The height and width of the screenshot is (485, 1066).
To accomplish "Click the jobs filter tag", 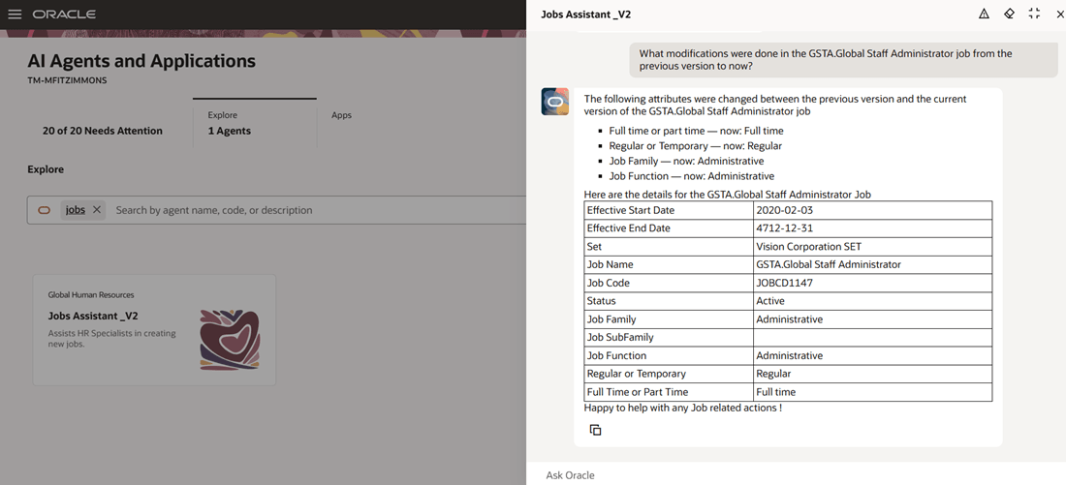I will coord(75,210).
